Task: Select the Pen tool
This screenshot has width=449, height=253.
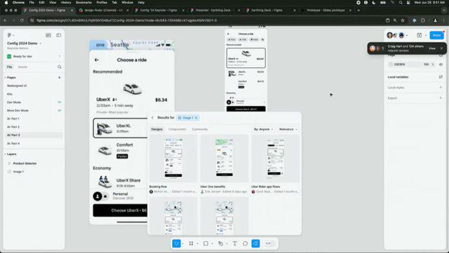Action: point(220,243)
